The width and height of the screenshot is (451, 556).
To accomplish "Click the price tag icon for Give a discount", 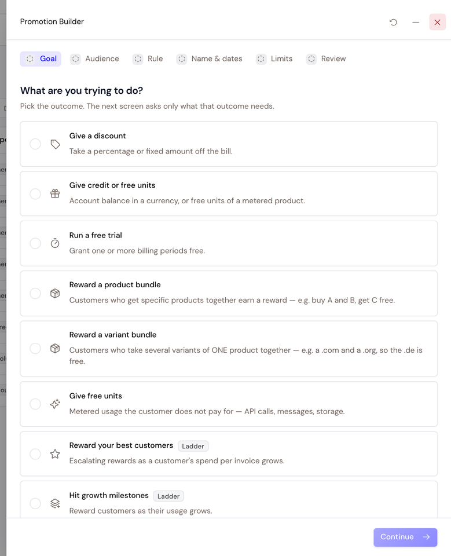I will click(x=55, y=144).
